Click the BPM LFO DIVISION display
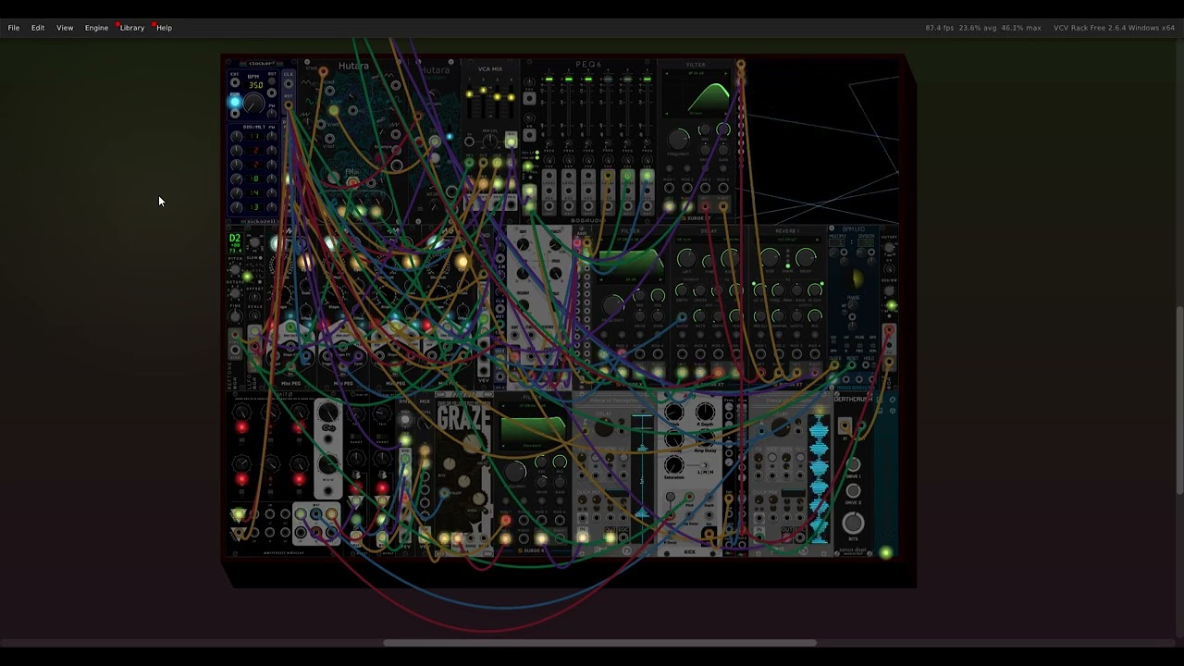Image resolution: width=1184 pixels, height=666 pixels. (x=866, y=242)
